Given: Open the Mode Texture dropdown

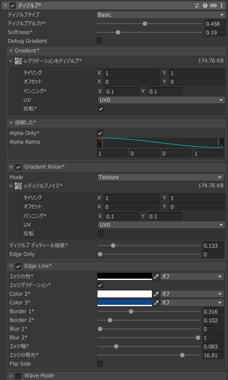Looking at the screenshot, I should tap(161, 177).
